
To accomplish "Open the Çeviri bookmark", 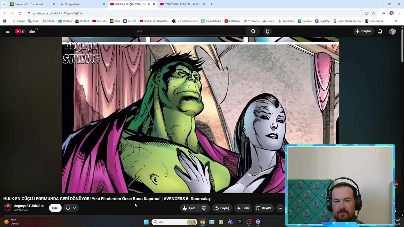I will [x=34, y=21].
